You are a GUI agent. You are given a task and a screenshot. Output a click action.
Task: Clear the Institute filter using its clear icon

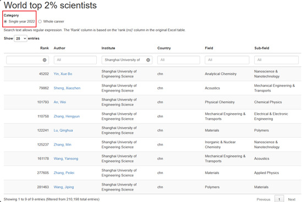click(148, 60)
